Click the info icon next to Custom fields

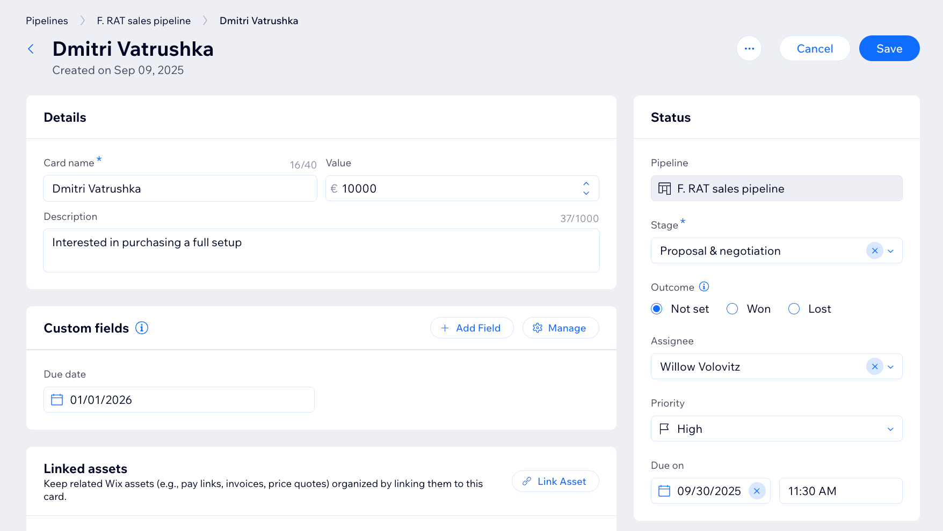(x=141, y=328)
